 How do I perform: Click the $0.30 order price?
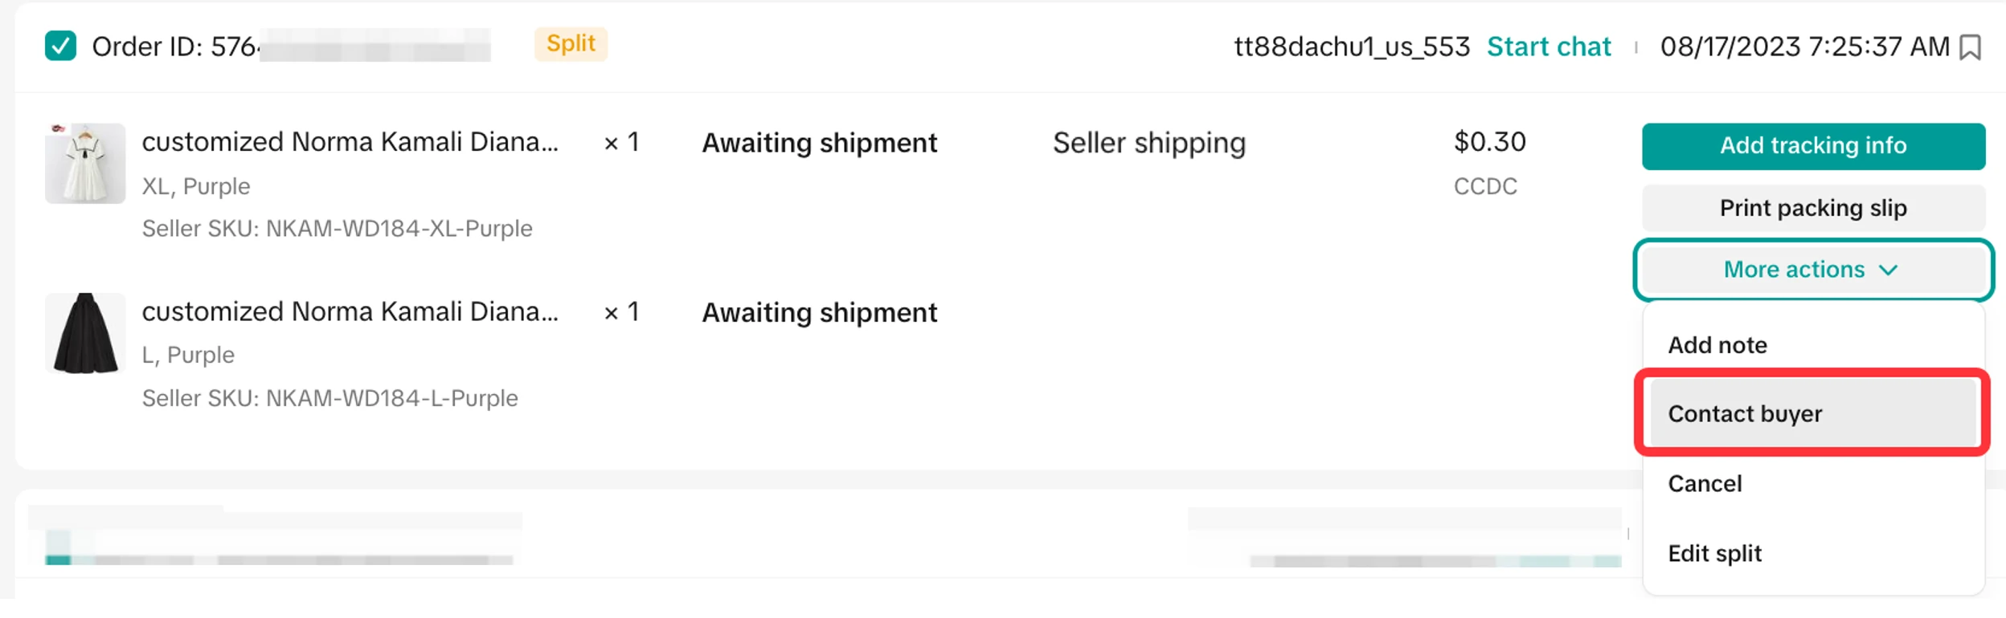[x=1489, y=142]
